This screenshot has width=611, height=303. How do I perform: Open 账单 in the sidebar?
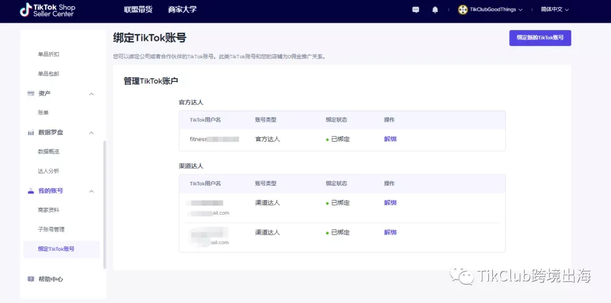pyautogui.click(x=43, y=113)
